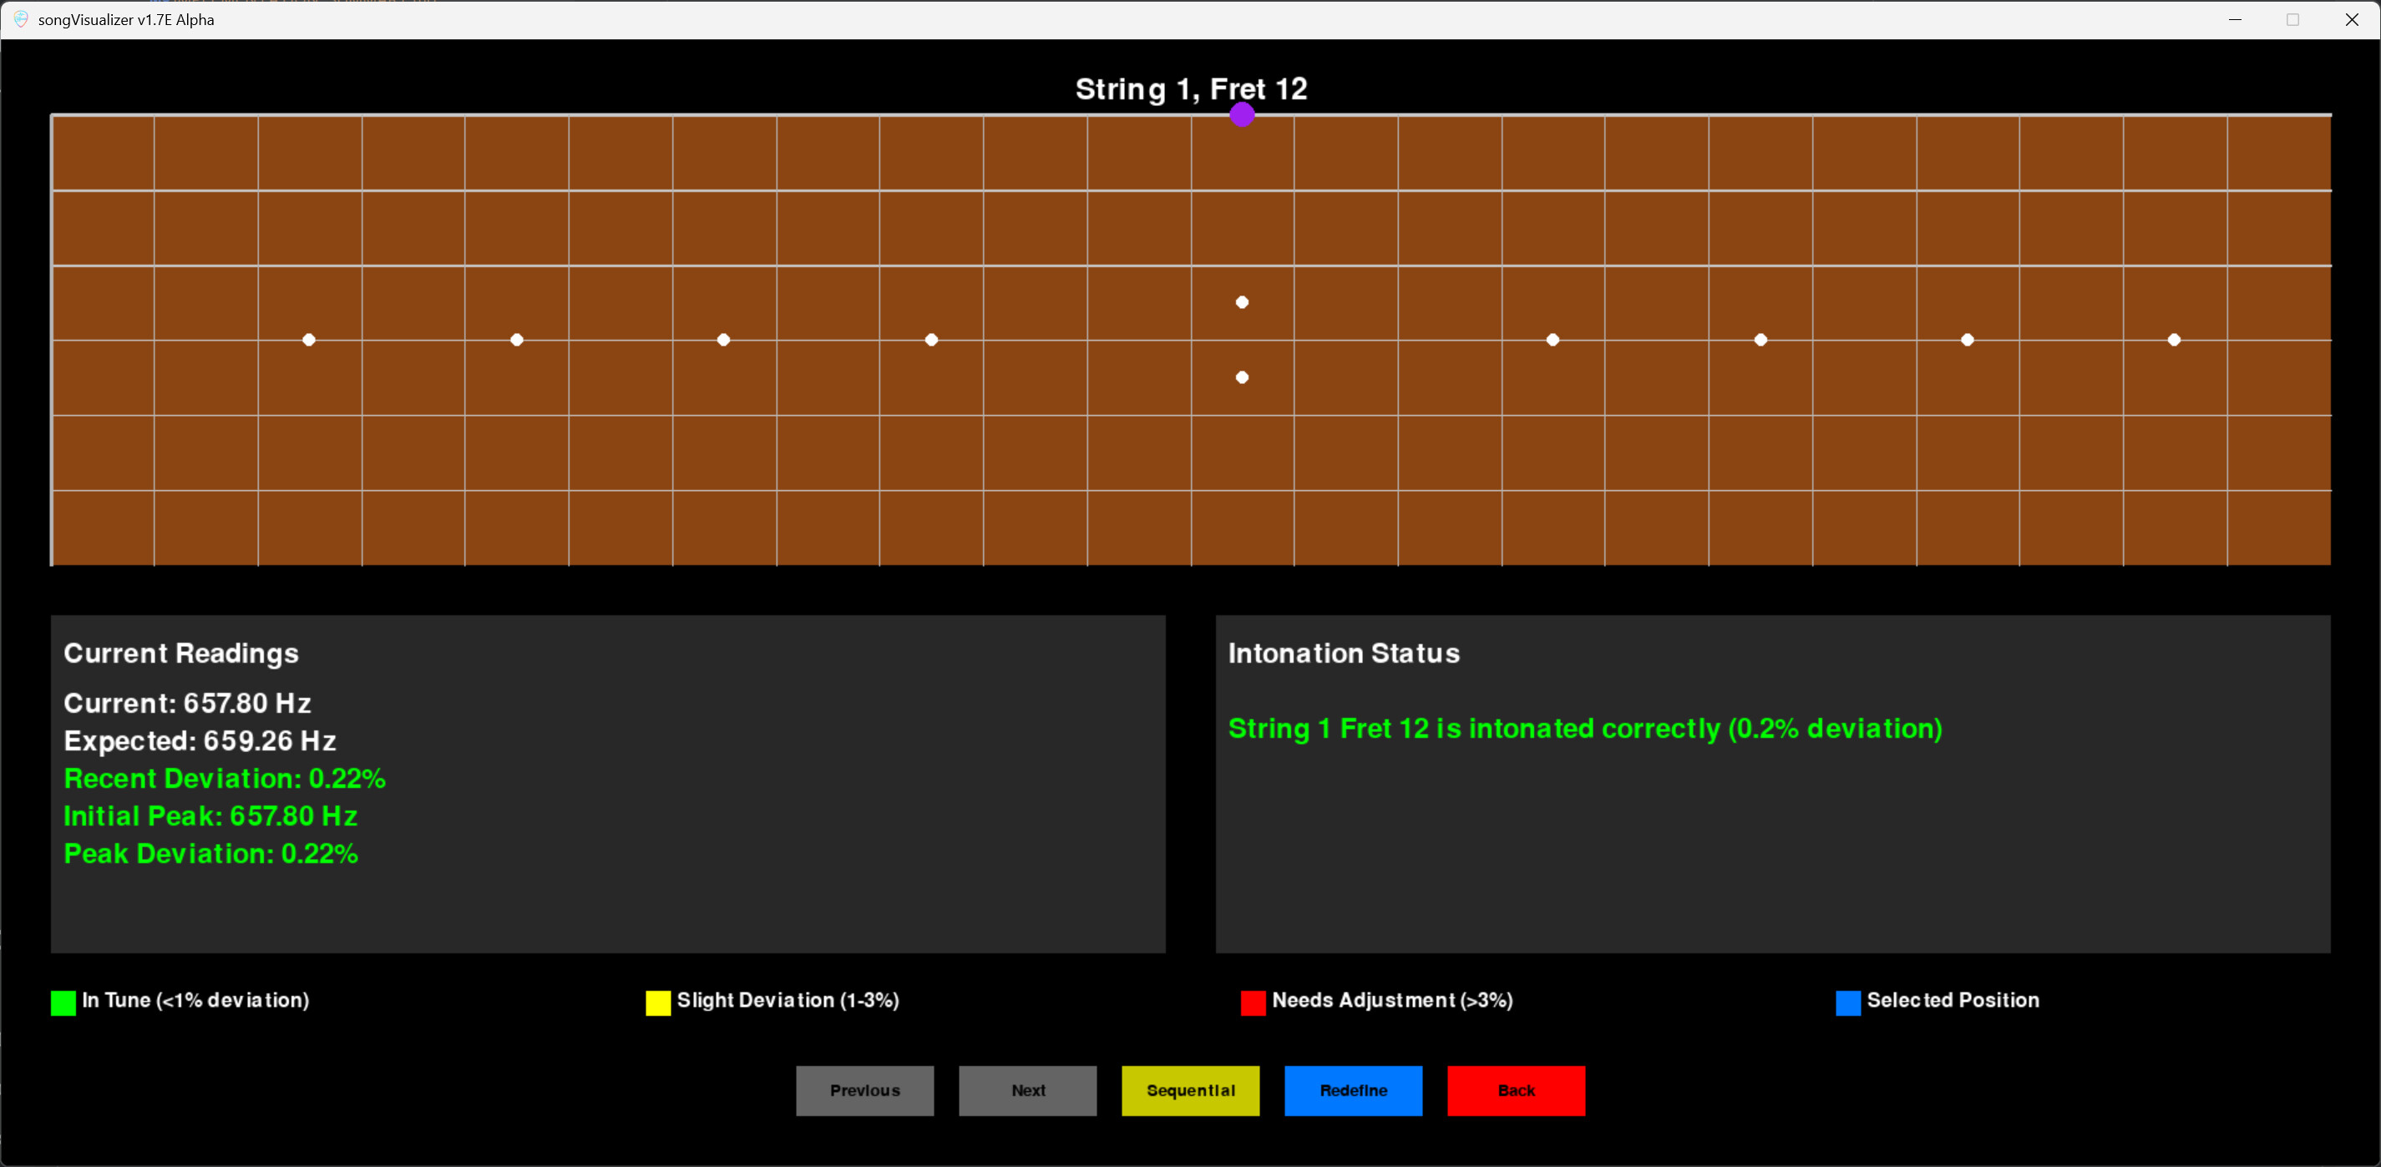The height and width of the screenshot is (1167, 2381).
Task: Click the String 1, Fret 12 heading text
Action: tap(1191, 88)
